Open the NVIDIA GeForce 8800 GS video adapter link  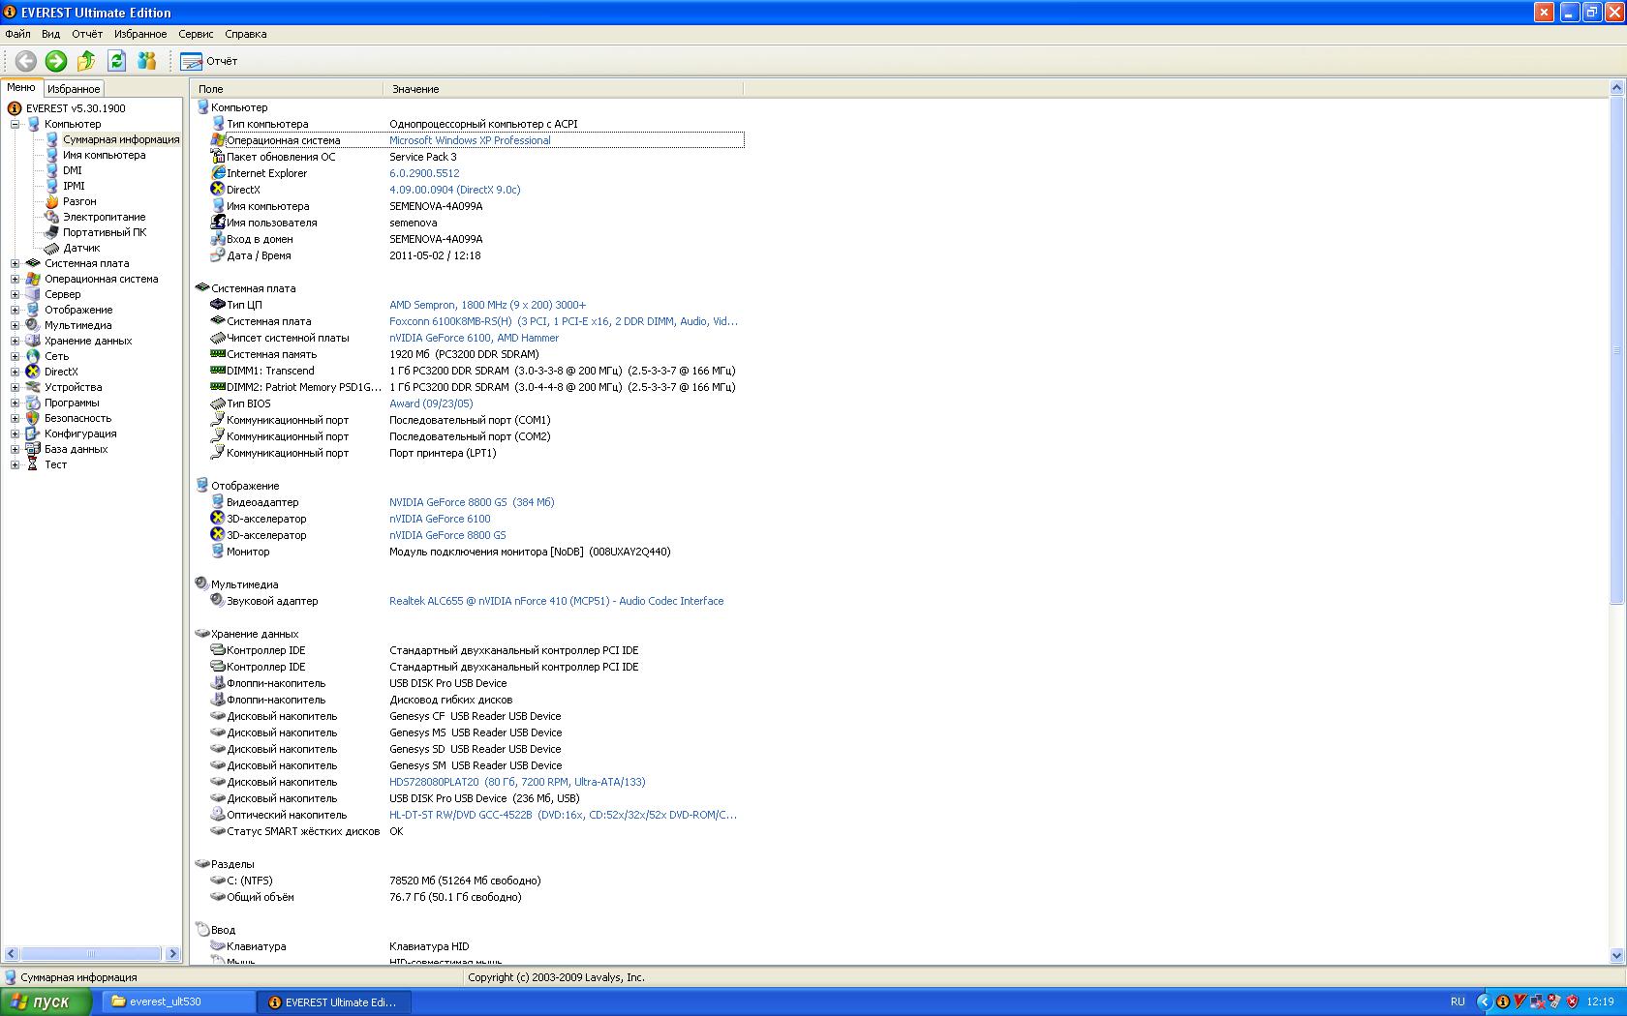tap(472, 502)
